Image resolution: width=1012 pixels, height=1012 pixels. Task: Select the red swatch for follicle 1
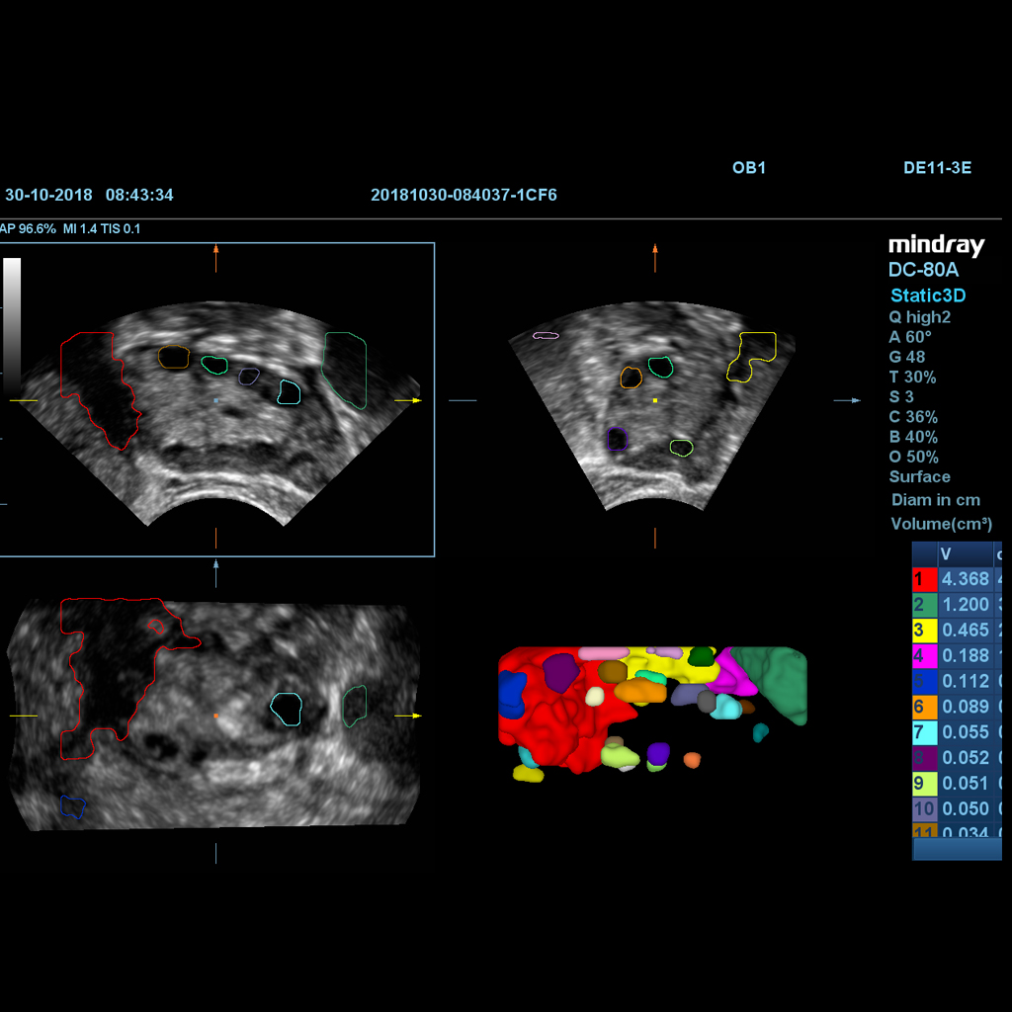coord(923,579)
